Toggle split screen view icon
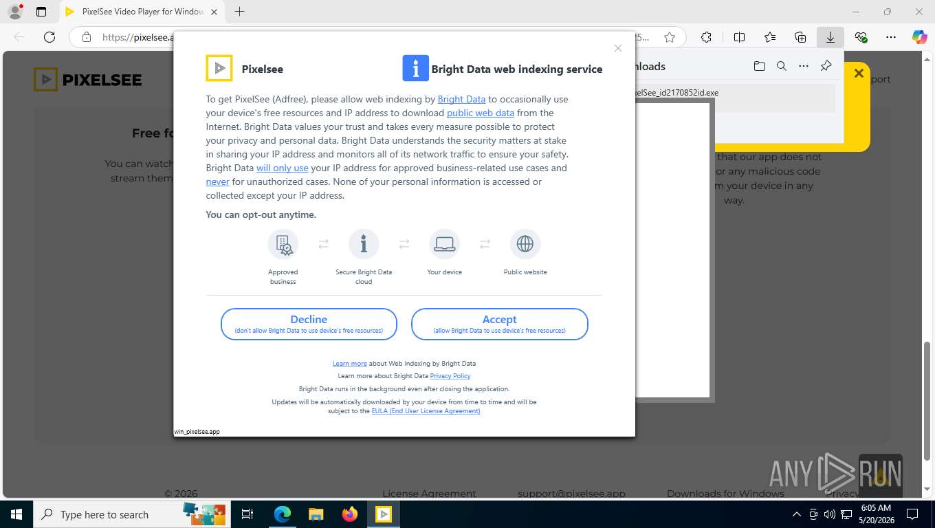Viewport: 935px width, 528px height. (x=739, y=37)
